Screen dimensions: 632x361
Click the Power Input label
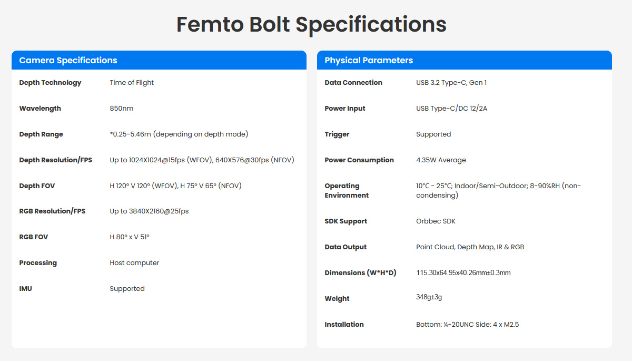(x=345, y=109)
